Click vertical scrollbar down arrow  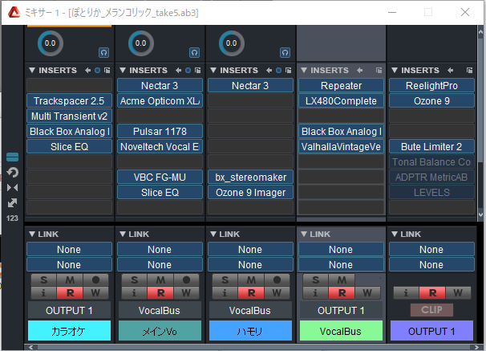tap(480, 214)
